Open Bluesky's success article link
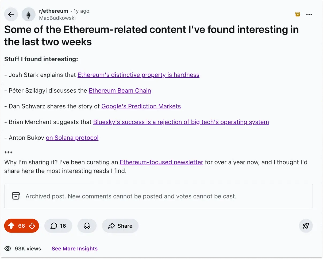The image size is (323, 259). 181,122
